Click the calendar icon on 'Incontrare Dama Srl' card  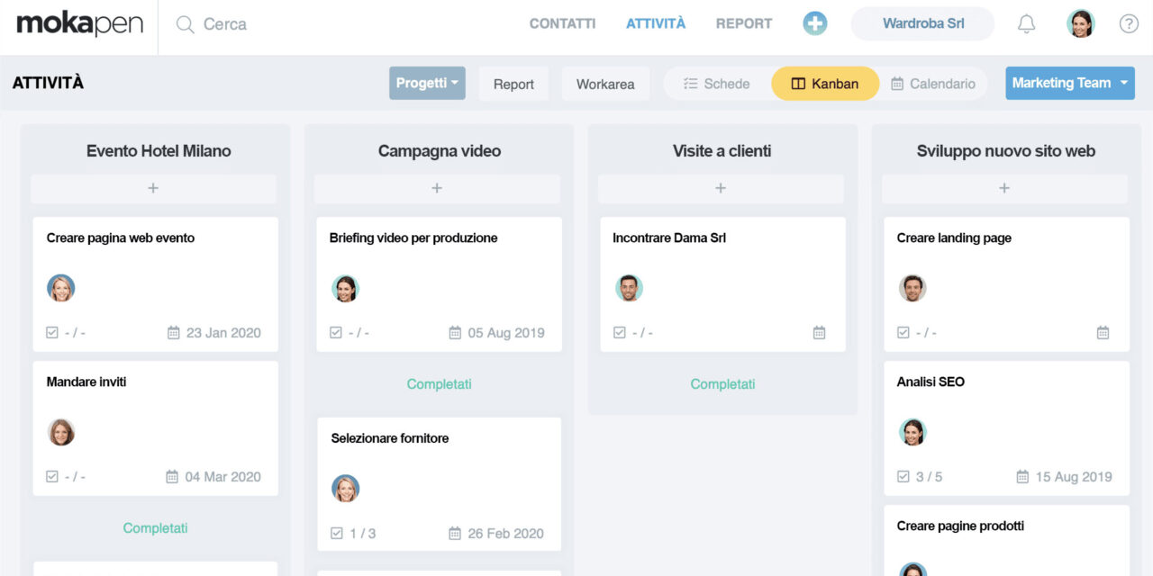[x=819, y=332]
